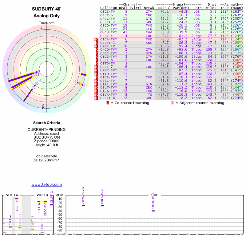Click the "109.7" distance value
Image resolution: width=246 pixels, height=237 pixels.
point(211,49)
